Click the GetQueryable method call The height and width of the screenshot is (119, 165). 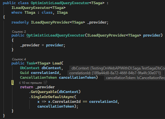[x=44, y=92]
